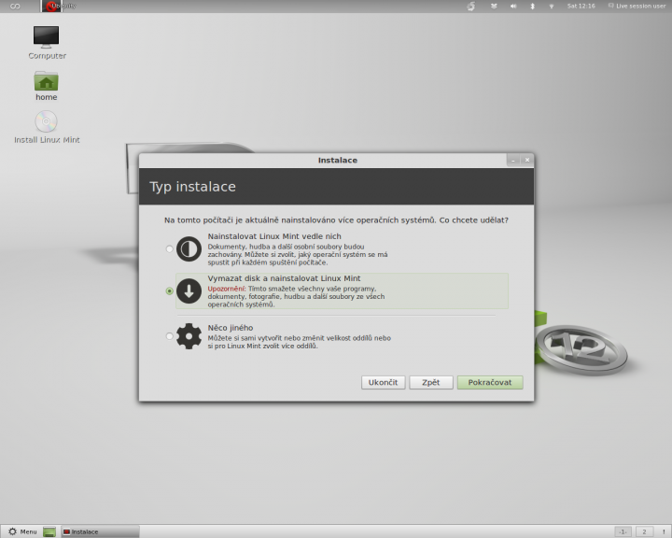Viewport: 672px width, 538px height.
Task: Click the green show-desktop icon in bottom panel
Action: tap(49, 531)
